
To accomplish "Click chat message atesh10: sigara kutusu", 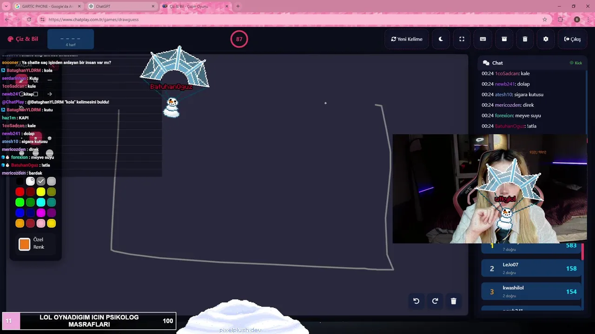I will click(512, 95).
